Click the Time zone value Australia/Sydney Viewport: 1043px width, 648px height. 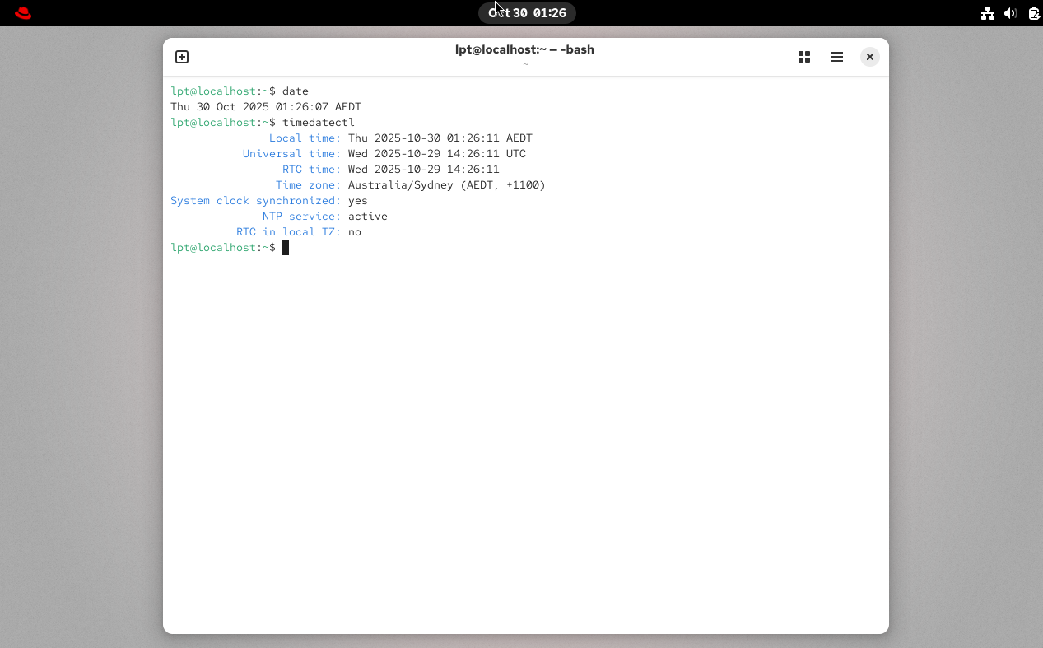tap(401, 184)
